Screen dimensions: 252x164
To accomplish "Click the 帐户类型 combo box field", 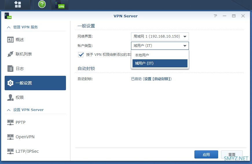I will [x=160, y=46].
